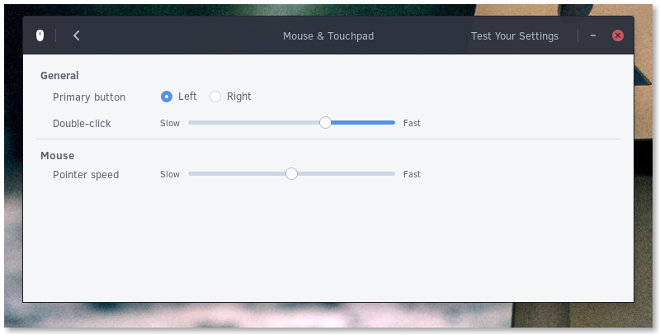Click the Double-click label
The height and width of the screenshot is (335, 660).
[x=82, y=123]
